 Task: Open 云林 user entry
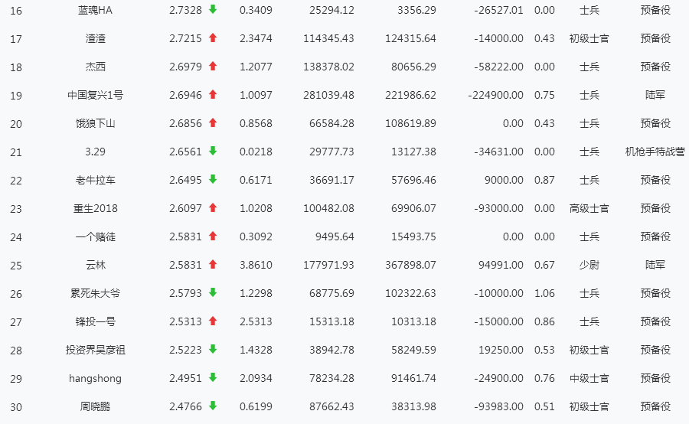96,265
